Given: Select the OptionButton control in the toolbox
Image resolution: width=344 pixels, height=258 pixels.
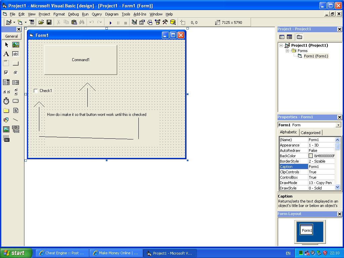Looking at the screenshot, I should tap(15, 73).
